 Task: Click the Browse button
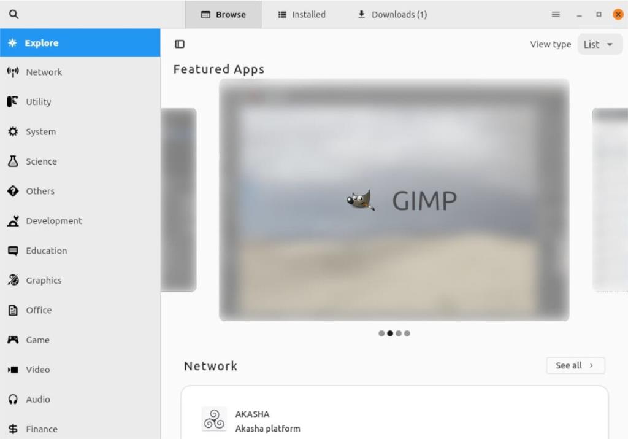(223, 14)
